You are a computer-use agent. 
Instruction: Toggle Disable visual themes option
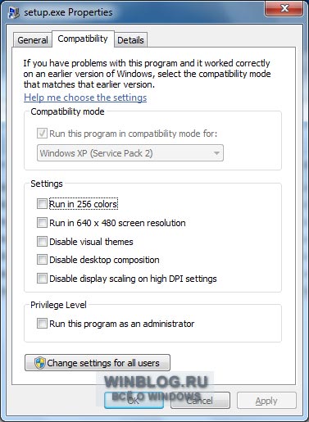(x=42, y=242)
